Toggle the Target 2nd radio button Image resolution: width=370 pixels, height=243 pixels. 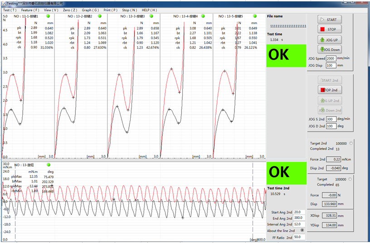[x=351, y=143]
